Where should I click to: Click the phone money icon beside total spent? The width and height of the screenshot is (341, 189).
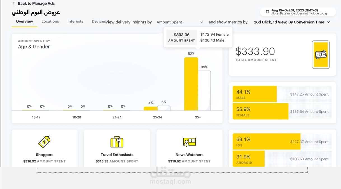point(321,55)
